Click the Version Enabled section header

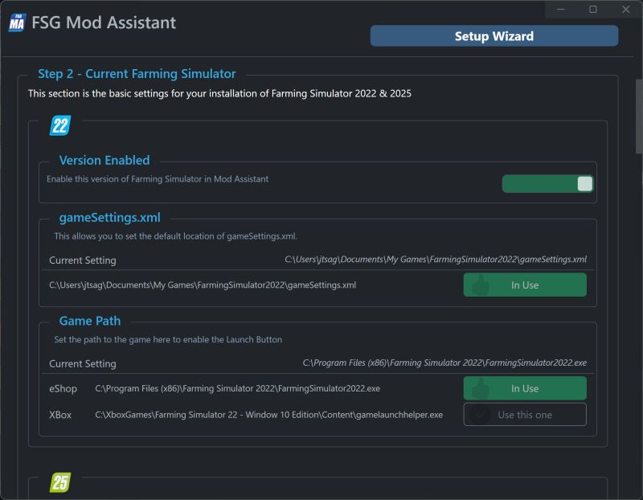pos(104,160)
